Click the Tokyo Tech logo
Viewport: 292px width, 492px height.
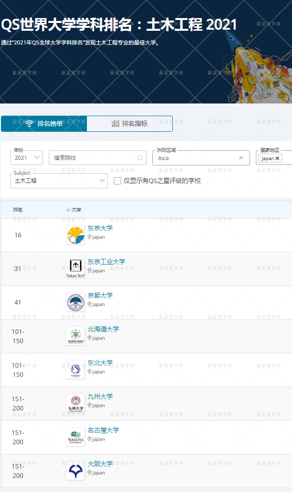tap(75, 269)
